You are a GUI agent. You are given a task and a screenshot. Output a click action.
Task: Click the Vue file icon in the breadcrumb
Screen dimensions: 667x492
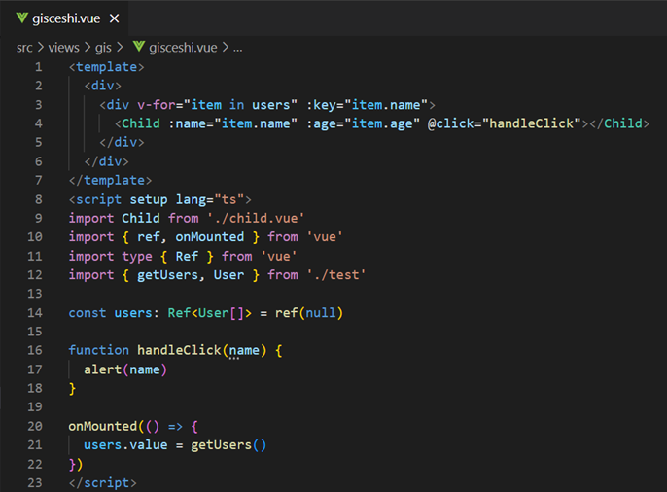pos(138,47)
